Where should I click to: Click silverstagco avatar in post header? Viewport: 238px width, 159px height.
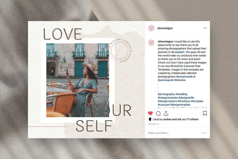click(151, 28)
